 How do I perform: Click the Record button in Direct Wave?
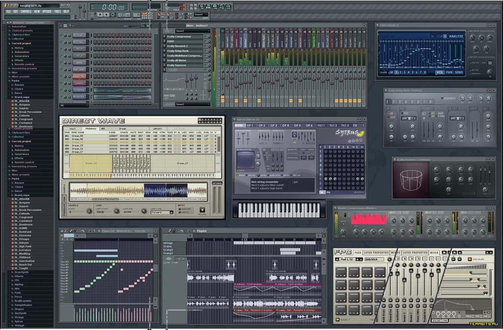(x=202, y=210)
